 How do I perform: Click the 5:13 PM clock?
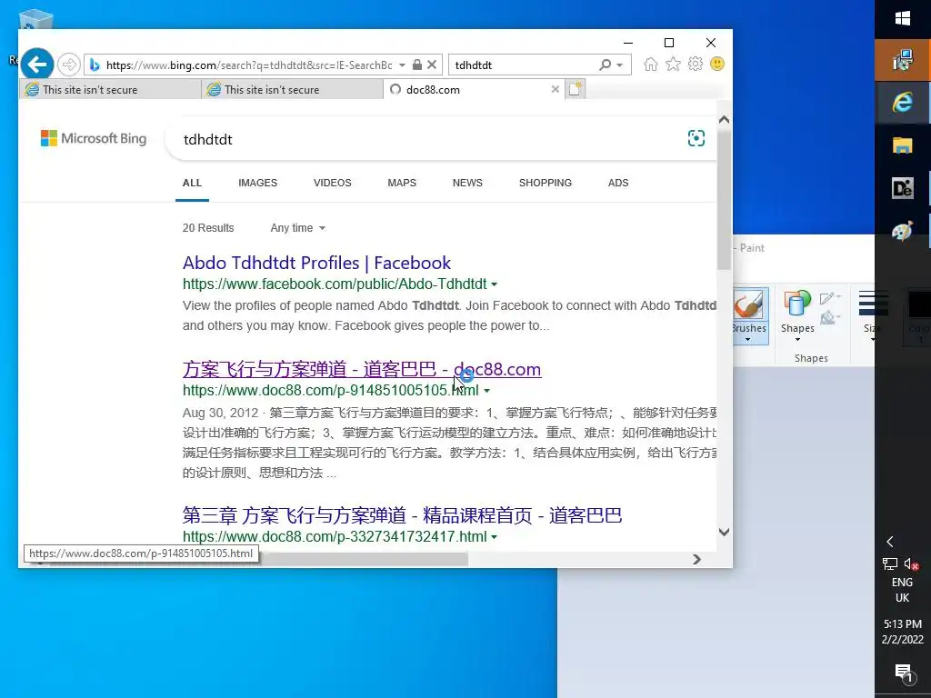(903, 623)
